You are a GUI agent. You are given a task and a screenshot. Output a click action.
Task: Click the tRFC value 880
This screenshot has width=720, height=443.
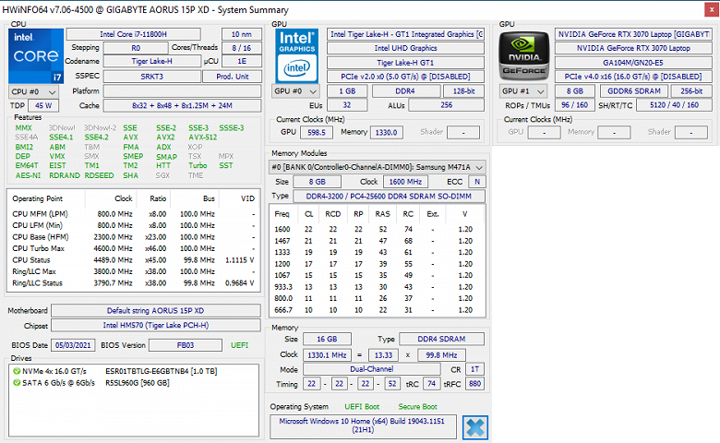[474, 384]
